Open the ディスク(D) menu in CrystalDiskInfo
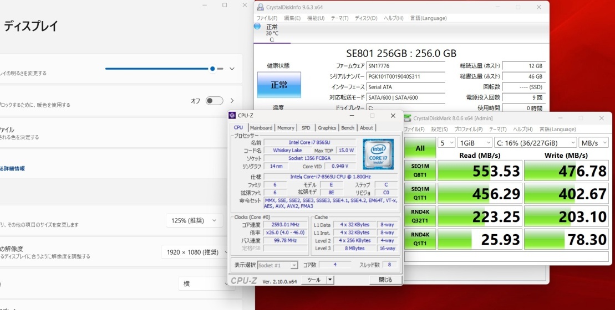The height and width of the screenshot is (310, 615). click(366, 18)
